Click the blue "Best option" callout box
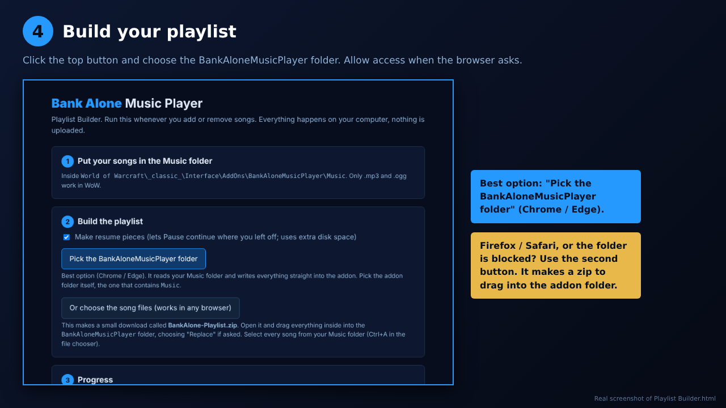This screenshot has height=408, width=726. tap(556, 197)
